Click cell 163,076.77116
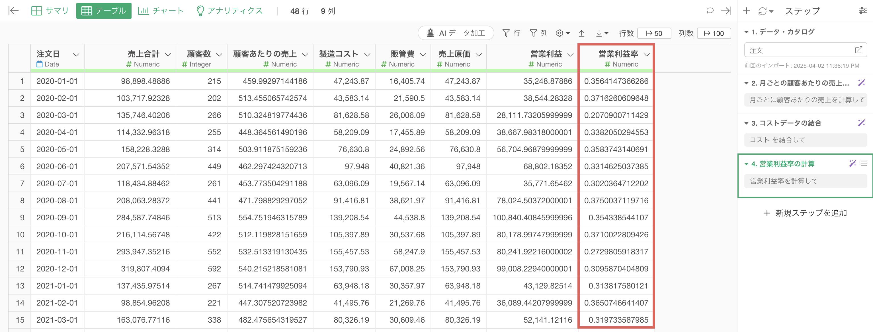Screen dimensions: 873x332 click(x=130, y=320)
